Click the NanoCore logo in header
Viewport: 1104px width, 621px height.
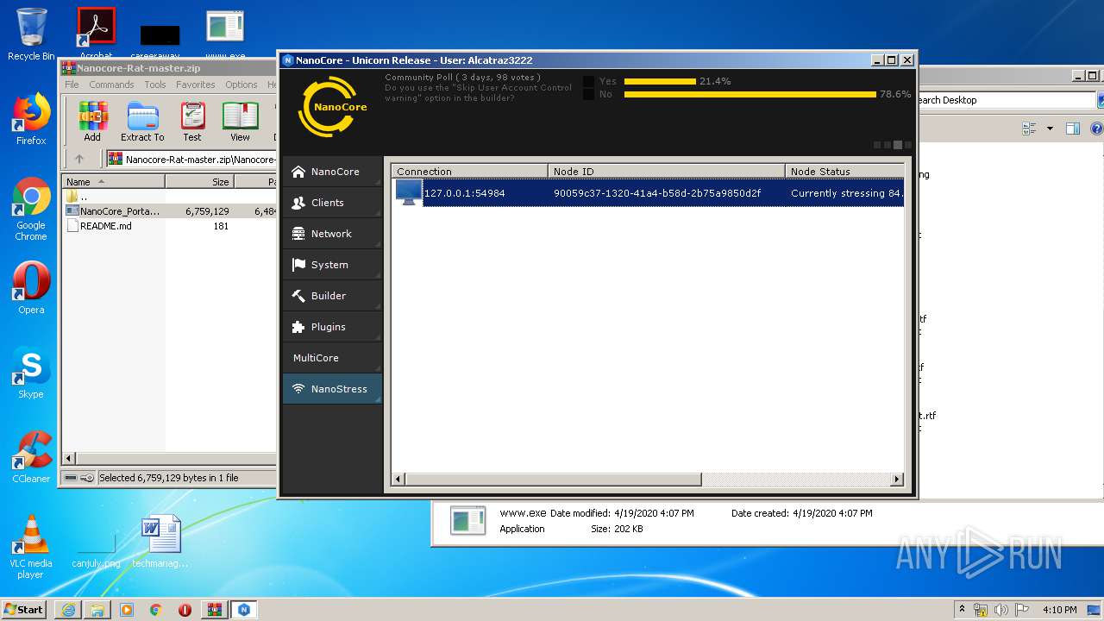[333, 107]
